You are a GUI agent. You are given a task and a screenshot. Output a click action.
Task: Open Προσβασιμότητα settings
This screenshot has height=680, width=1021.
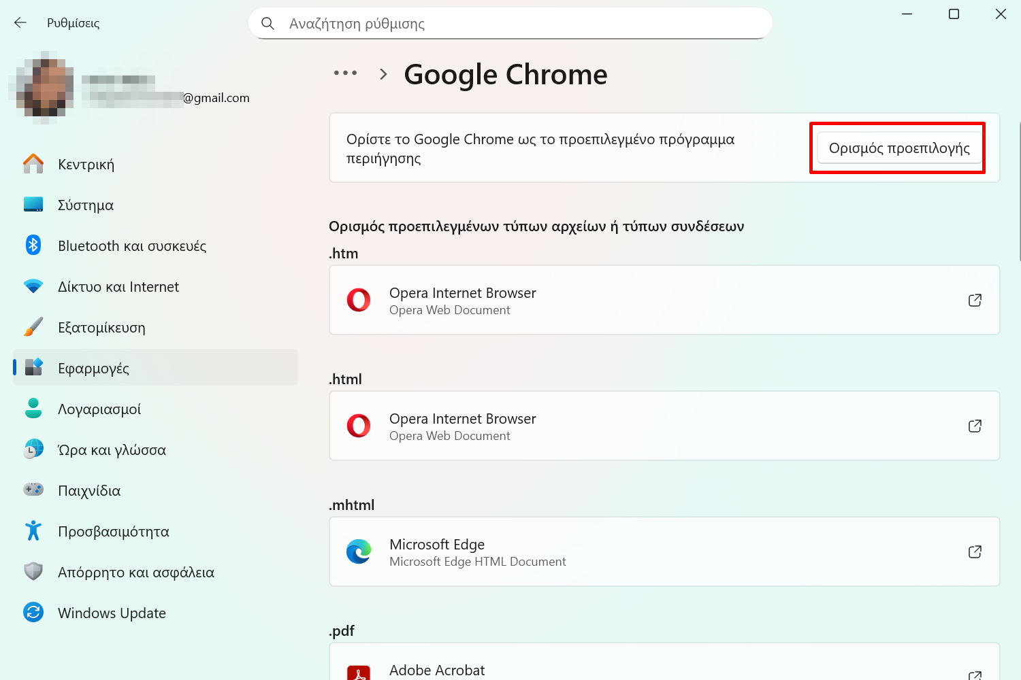[x=155, y=531]
